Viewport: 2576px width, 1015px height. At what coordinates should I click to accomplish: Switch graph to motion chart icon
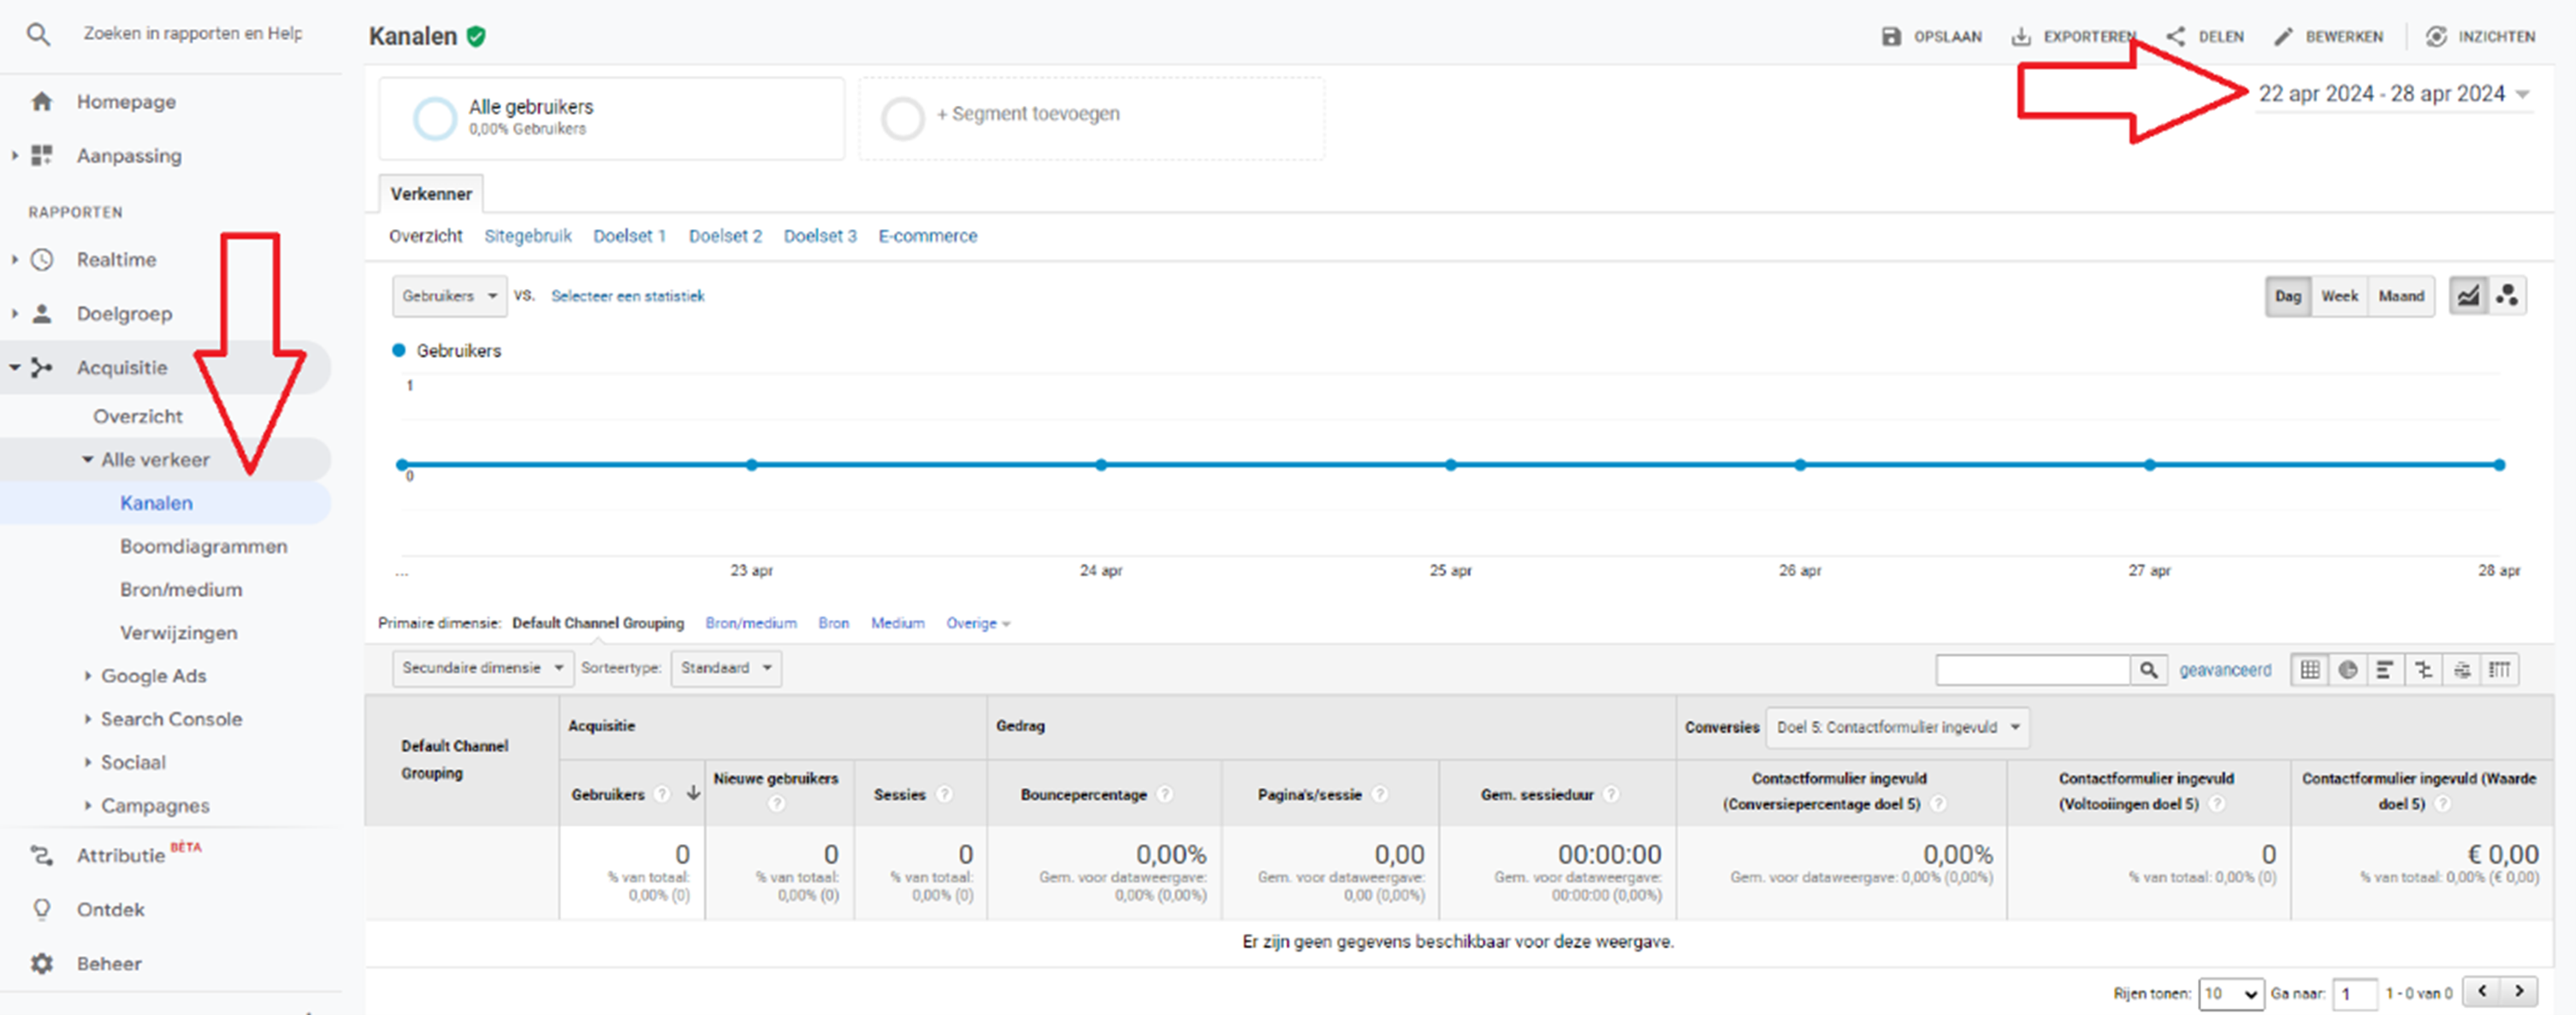[2507, 296]
